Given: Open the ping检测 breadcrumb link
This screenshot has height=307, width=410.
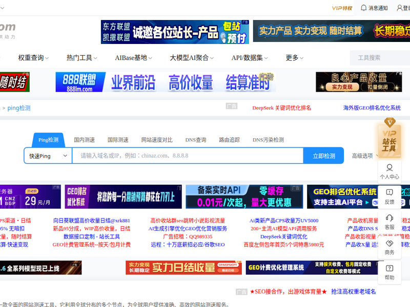Looking at the screenshot, I should point(19,108).
